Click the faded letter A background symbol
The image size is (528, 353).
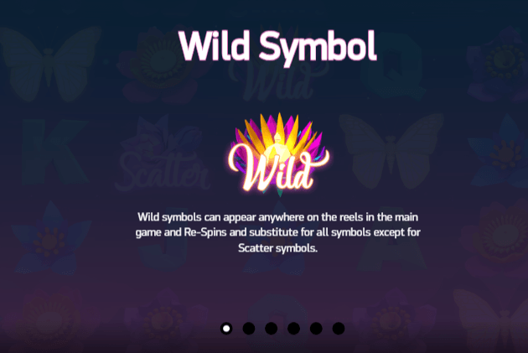pyautogui.click(x=391, y=239)
